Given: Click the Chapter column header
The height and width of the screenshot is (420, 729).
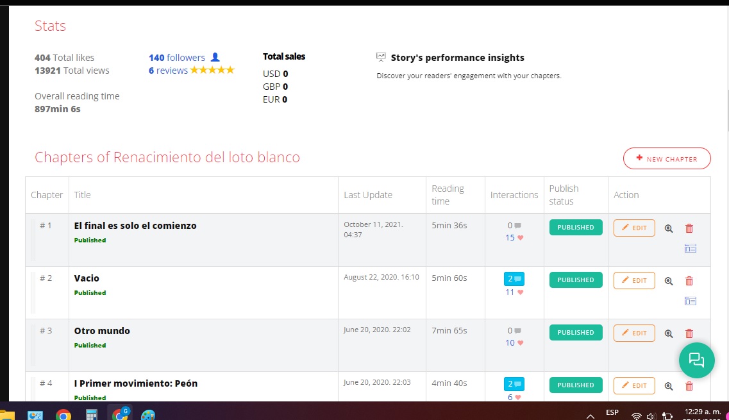Looking at the screenshot, I should [47, 195].
